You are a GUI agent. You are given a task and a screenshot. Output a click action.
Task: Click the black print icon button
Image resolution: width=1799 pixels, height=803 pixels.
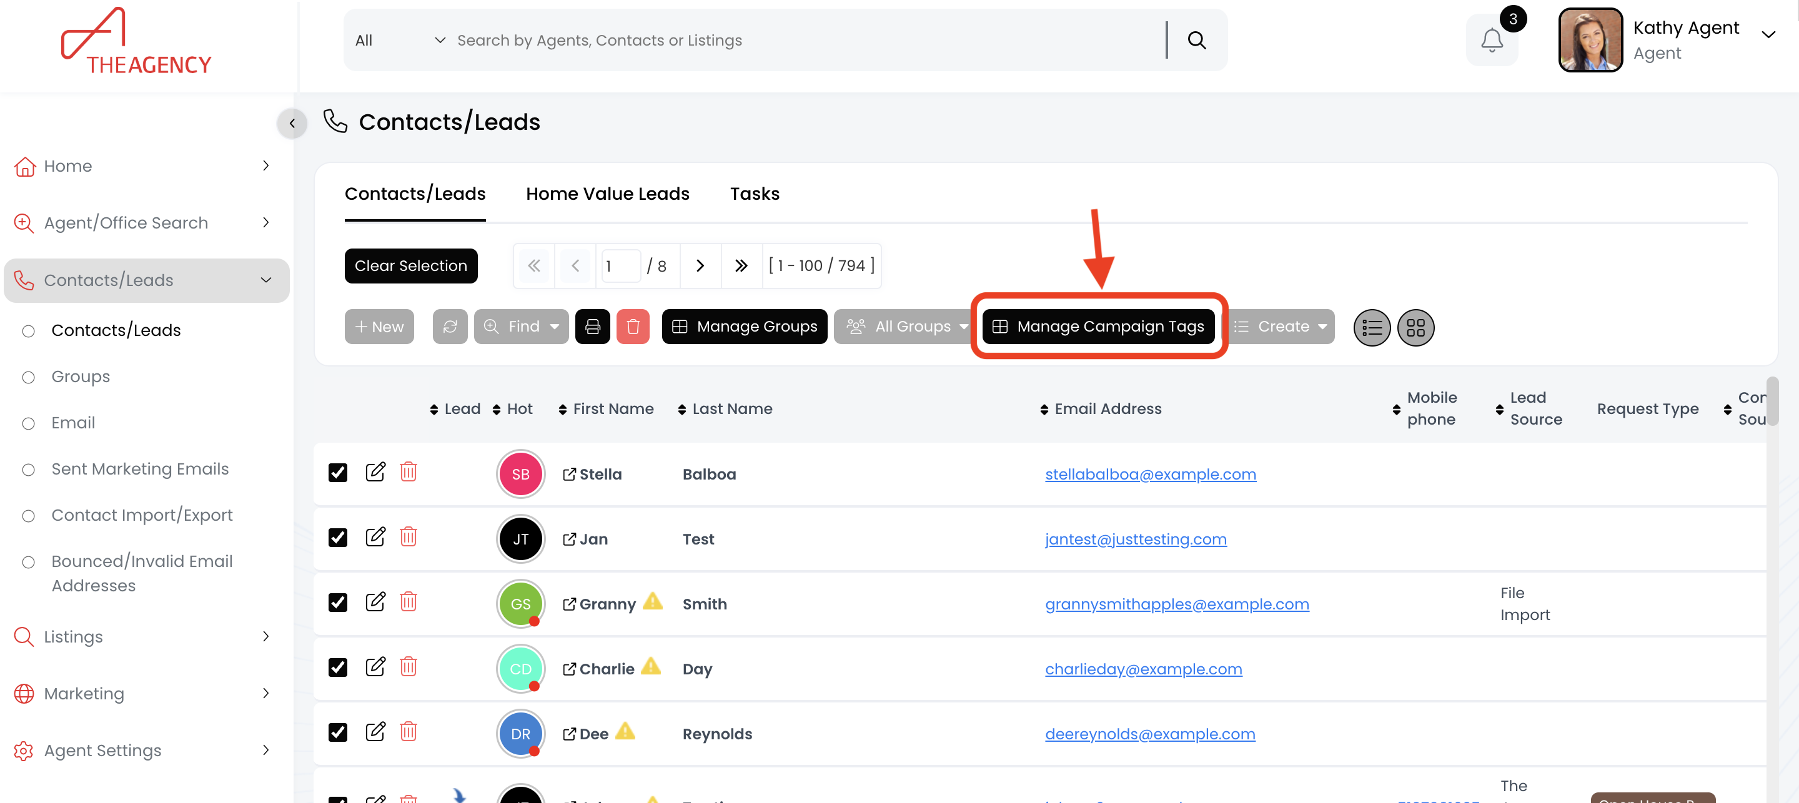(x=592, y=327)
